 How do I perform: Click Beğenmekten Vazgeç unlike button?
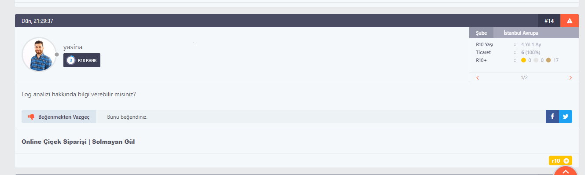(x=59, y=117)
